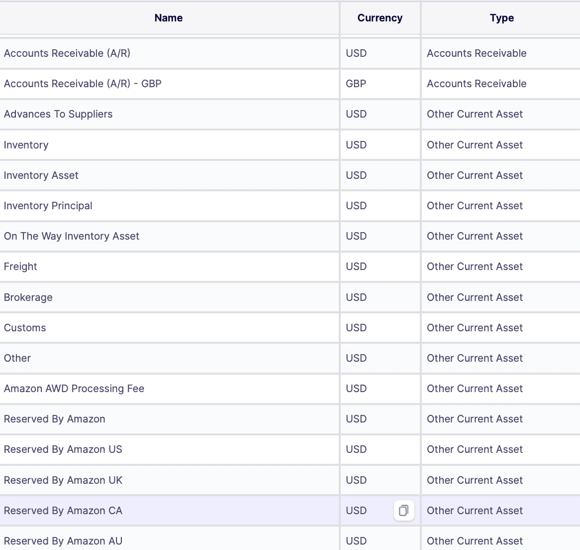The image size is (580, 550).
Task: Select the Reserved By Amazon row
Action: 54,419
